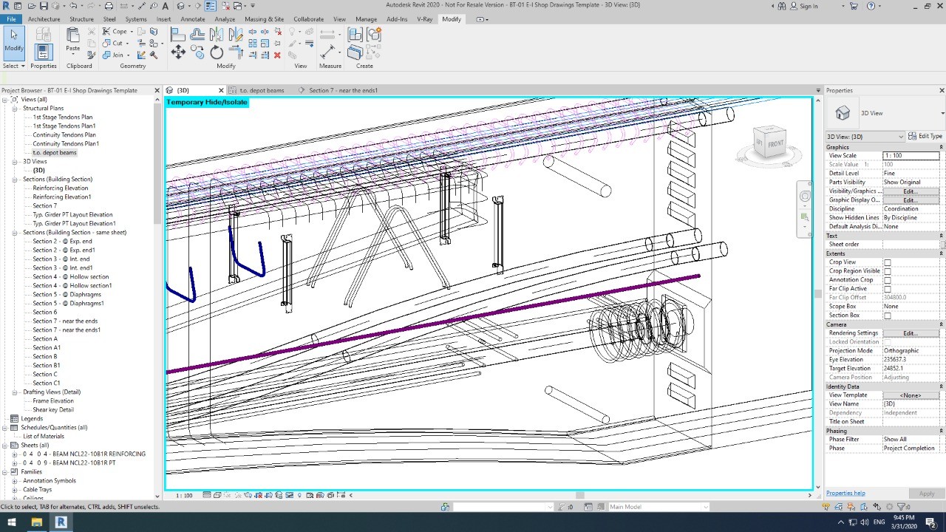Click the Properties ribbon icon
The image size is (946, 532).
click(x=43, y=52)
